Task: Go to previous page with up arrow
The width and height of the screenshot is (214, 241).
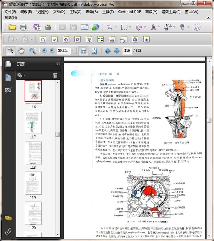Action: (108, 51)
